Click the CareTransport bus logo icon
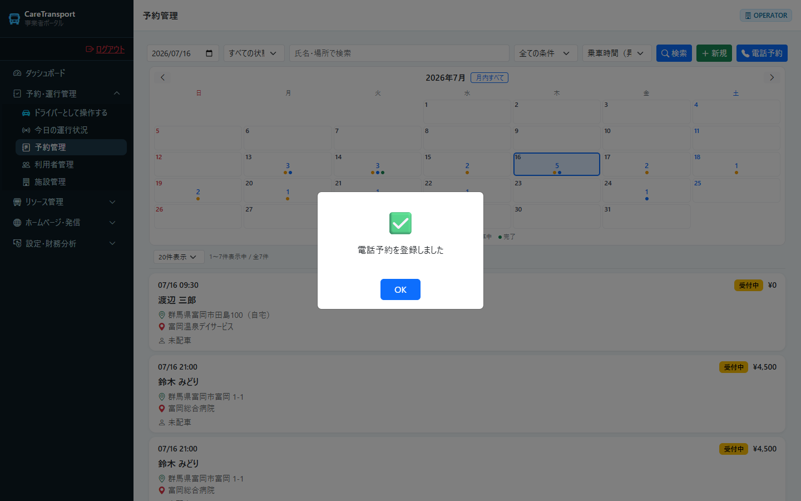Image resolution: width=801 pixels, height=501 pixels. point(14,18)
